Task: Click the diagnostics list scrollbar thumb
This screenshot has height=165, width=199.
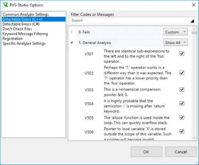Action: (x=194, y=33)
